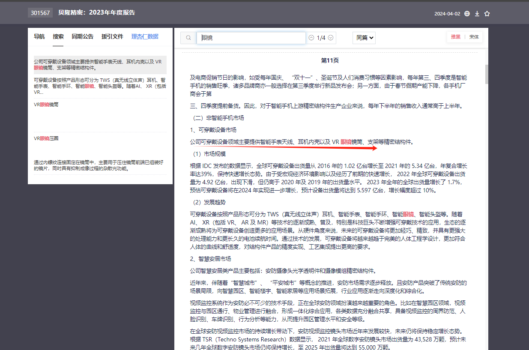Open the 同篇 scope dropdown

pos(364,38)
